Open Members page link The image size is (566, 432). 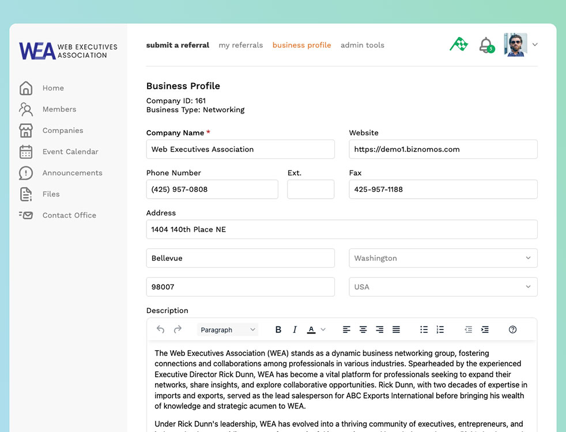click(x=59, y=109)
